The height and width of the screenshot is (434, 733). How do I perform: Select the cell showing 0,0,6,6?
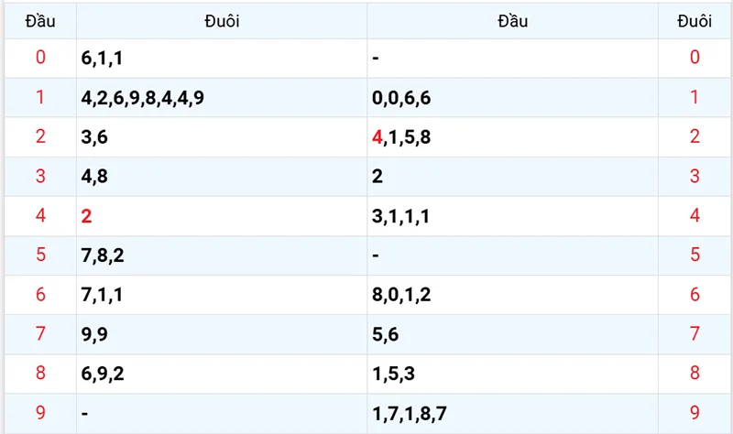pyautogui.click(x=402, y=98)
